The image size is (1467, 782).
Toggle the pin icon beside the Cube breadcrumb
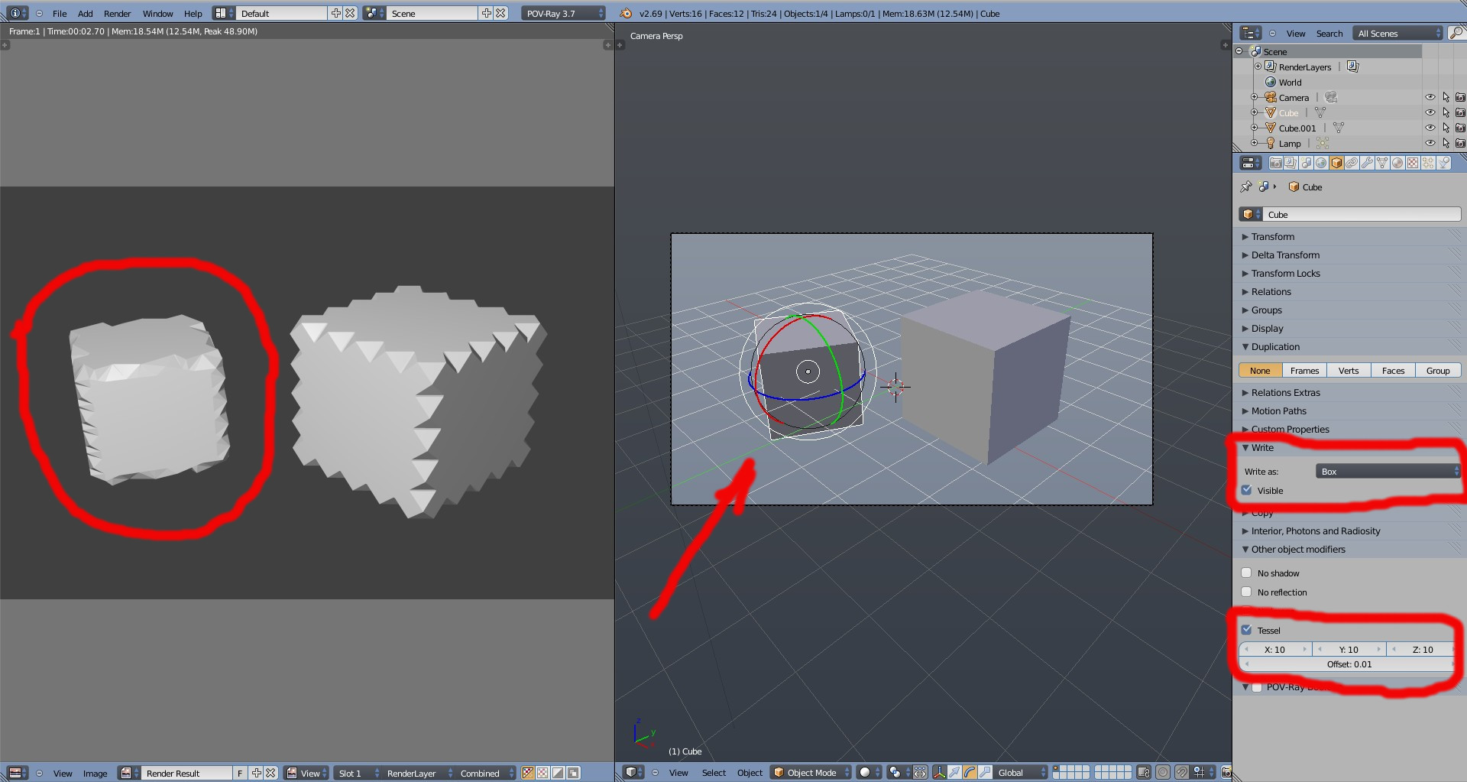[1246, 187]
